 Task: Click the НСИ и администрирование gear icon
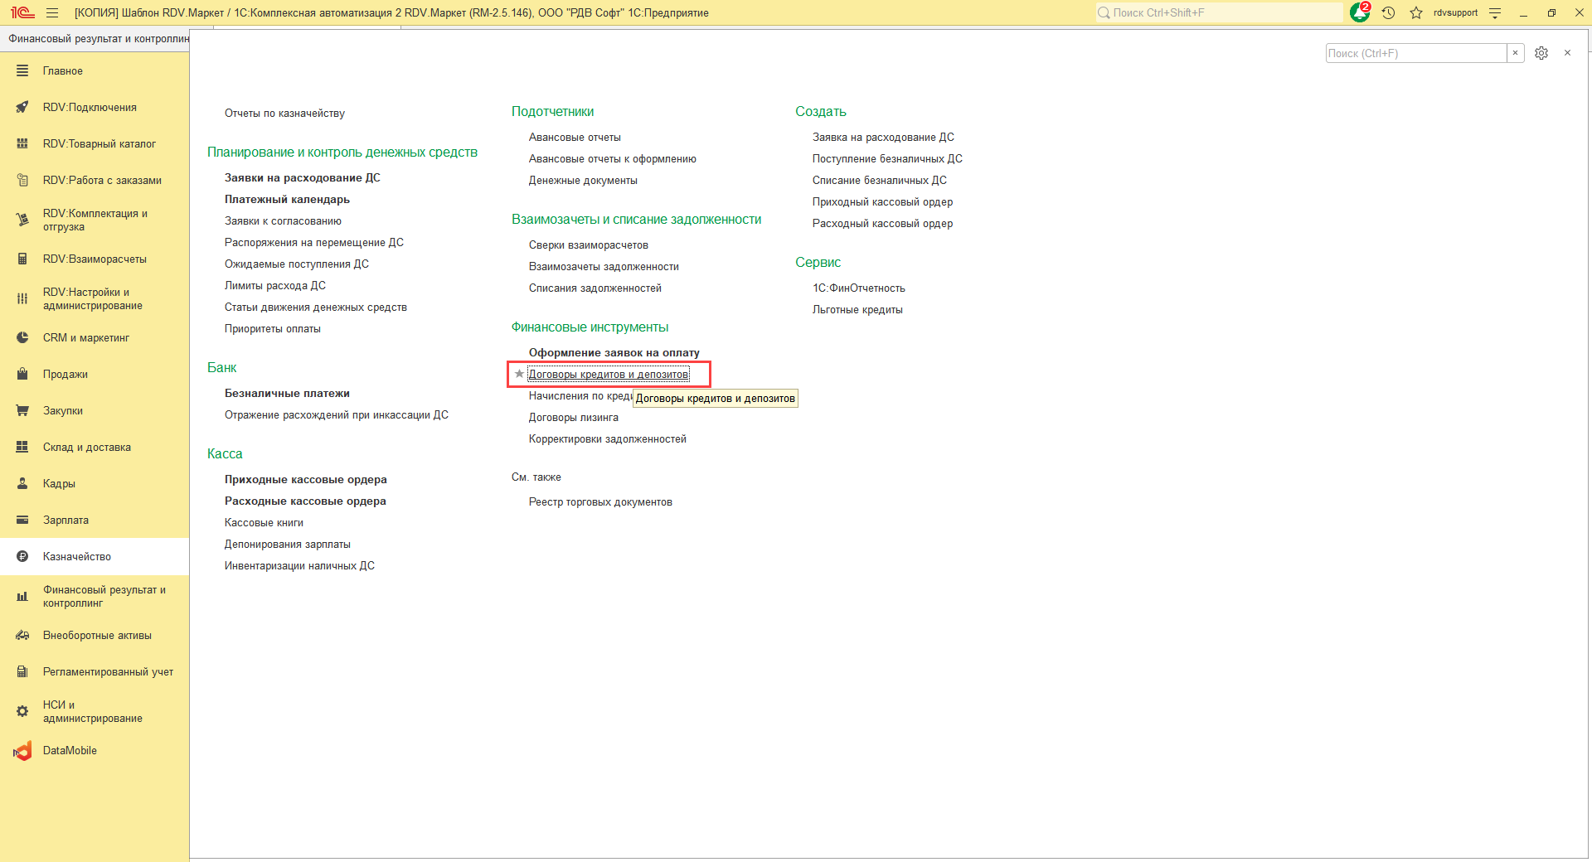click(22, 711)
